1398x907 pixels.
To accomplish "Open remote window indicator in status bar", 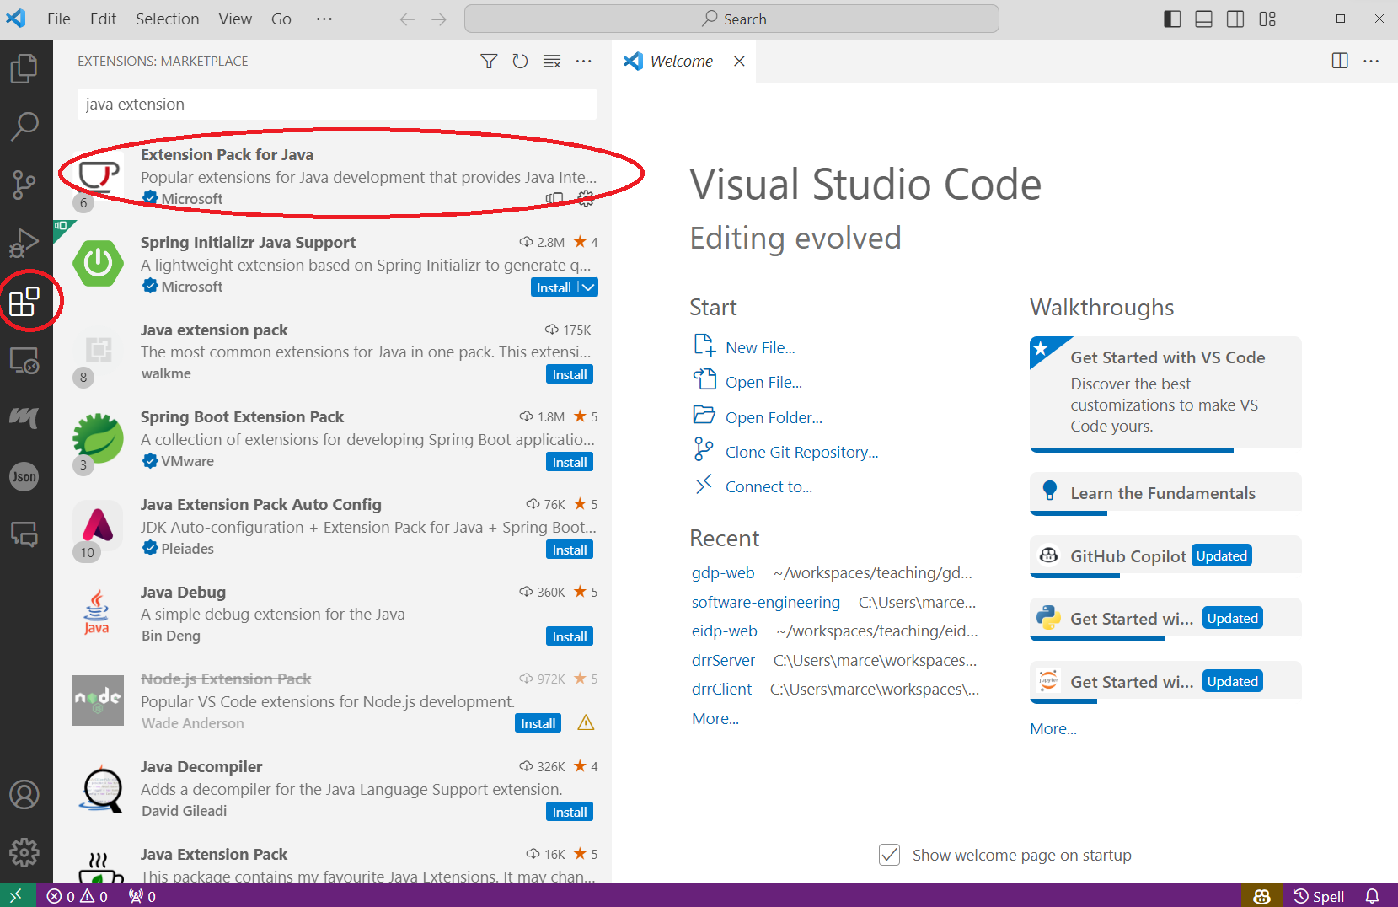I will point(17,895).
